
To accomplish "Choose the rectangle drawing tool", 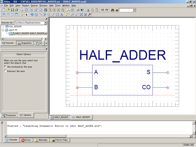I will 57,15.
